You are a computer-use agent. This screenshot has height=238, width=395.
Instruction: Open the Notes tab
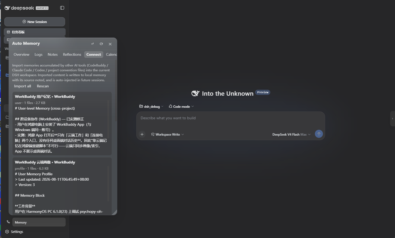click(x=53, y=54)
